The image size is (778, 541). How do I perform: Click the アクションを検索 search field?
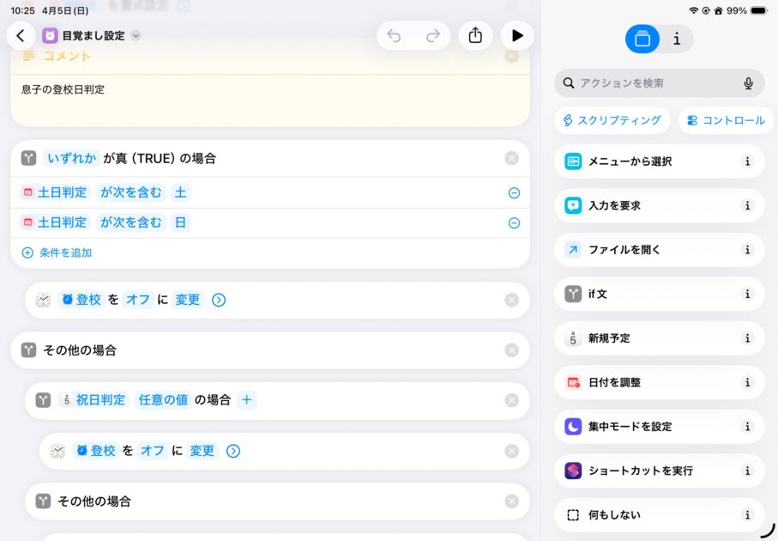652,83
